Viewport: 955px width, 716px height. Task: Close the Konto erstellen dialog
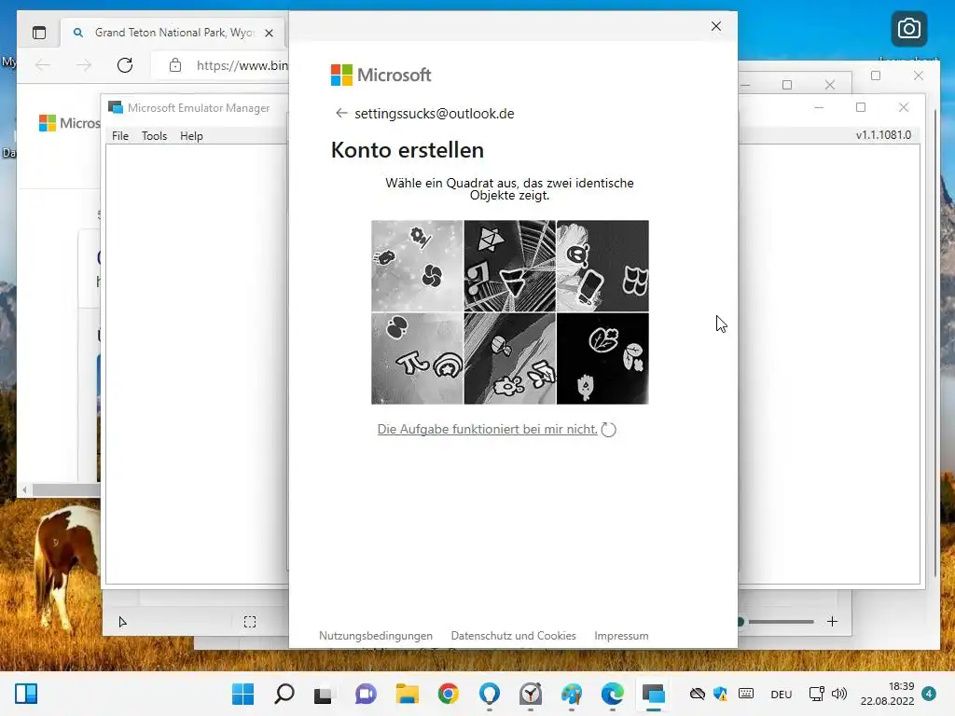pos(716,26)
